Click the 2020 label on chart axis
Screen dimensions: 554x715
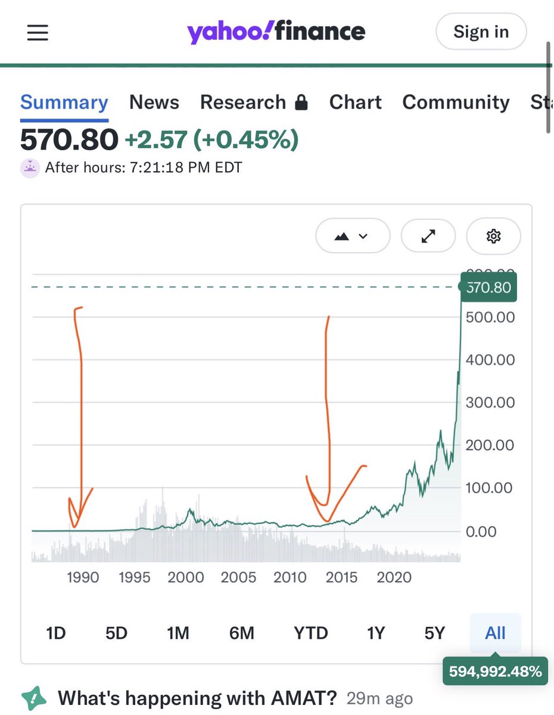[x=395, y=577]
